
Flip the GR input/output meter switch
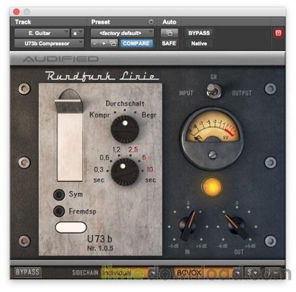[213, 91]
